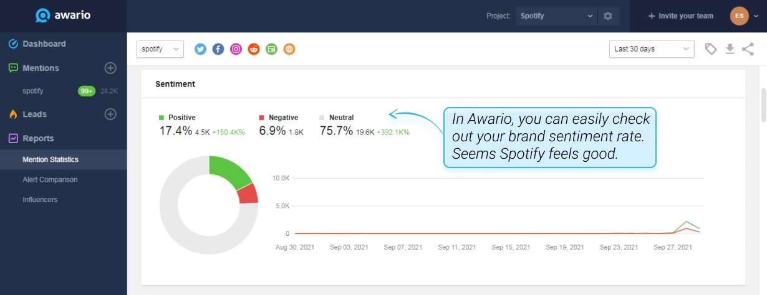
Task: Filter by Facebook source icon
Action: pos(218,49)
